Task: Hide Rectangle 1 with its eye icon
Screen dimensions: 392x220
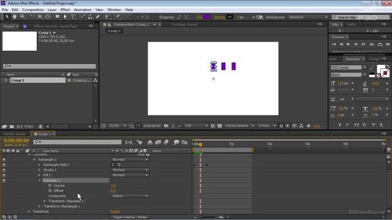Action: [x=4, y=159]
